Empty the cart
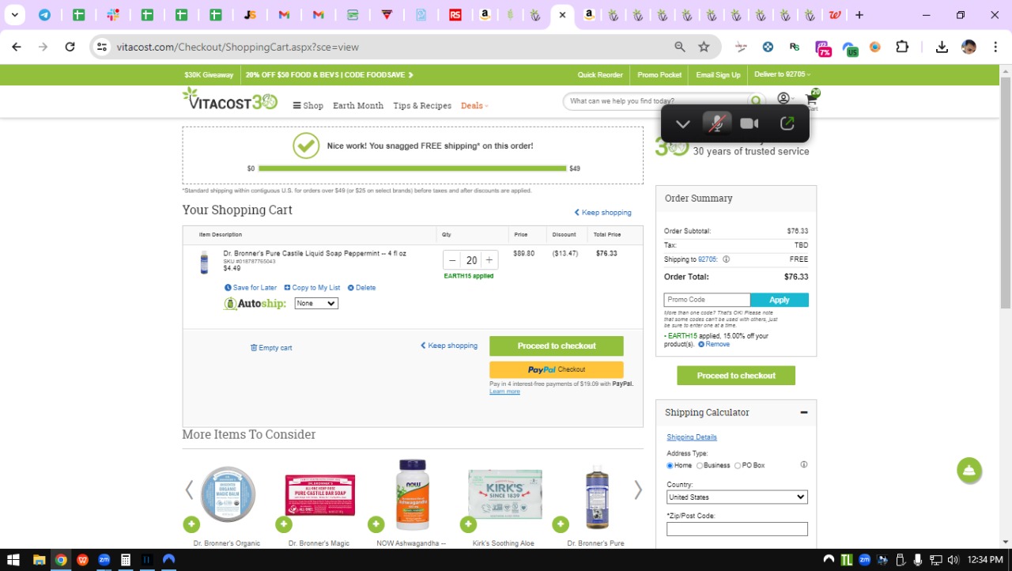This screenshot has height=571, width=1012. coord(271,348)
